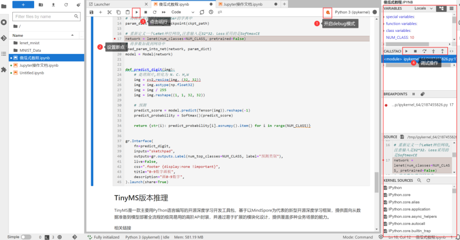Open IPython.core.alias kernel source
Screen dimensions: 460x240
(404, 202)
